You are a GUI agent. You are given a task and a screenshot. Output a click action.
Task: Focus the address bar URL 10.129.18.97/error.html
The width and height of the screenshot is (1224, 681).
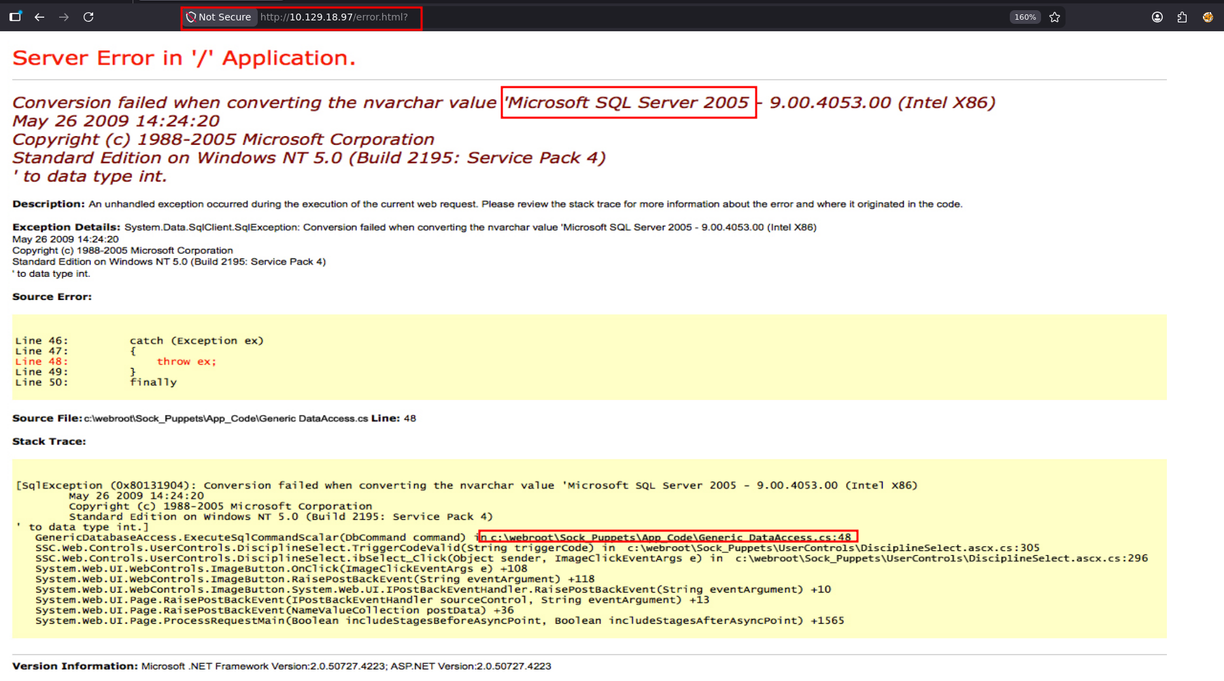pos(334,17)
